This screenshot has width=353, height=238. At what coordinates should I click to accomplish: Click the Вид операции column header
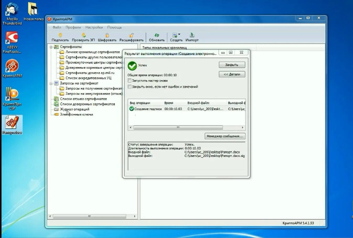[x=145, y=103]
